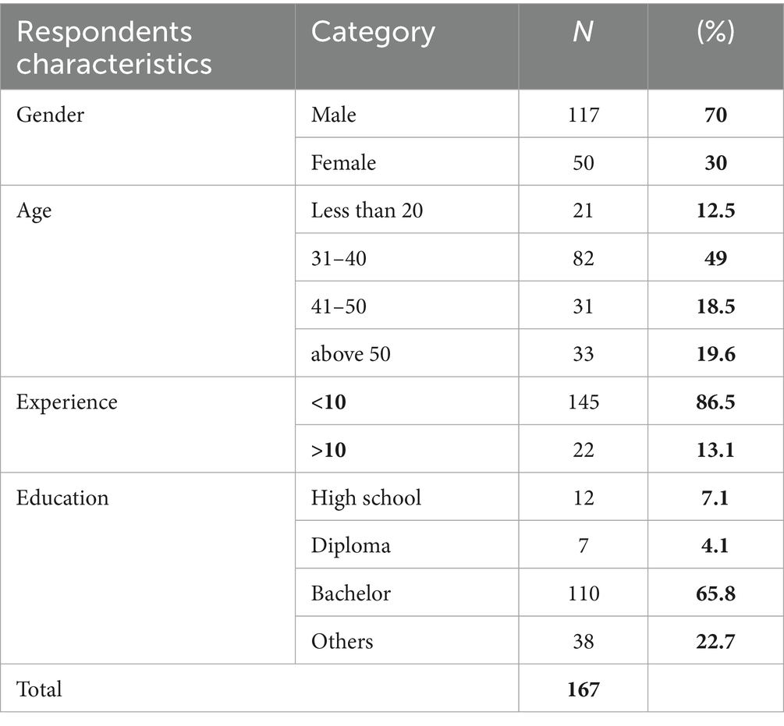Select the Gender row label
Screen dimensions: 784x726
click(x=50, y=115)
